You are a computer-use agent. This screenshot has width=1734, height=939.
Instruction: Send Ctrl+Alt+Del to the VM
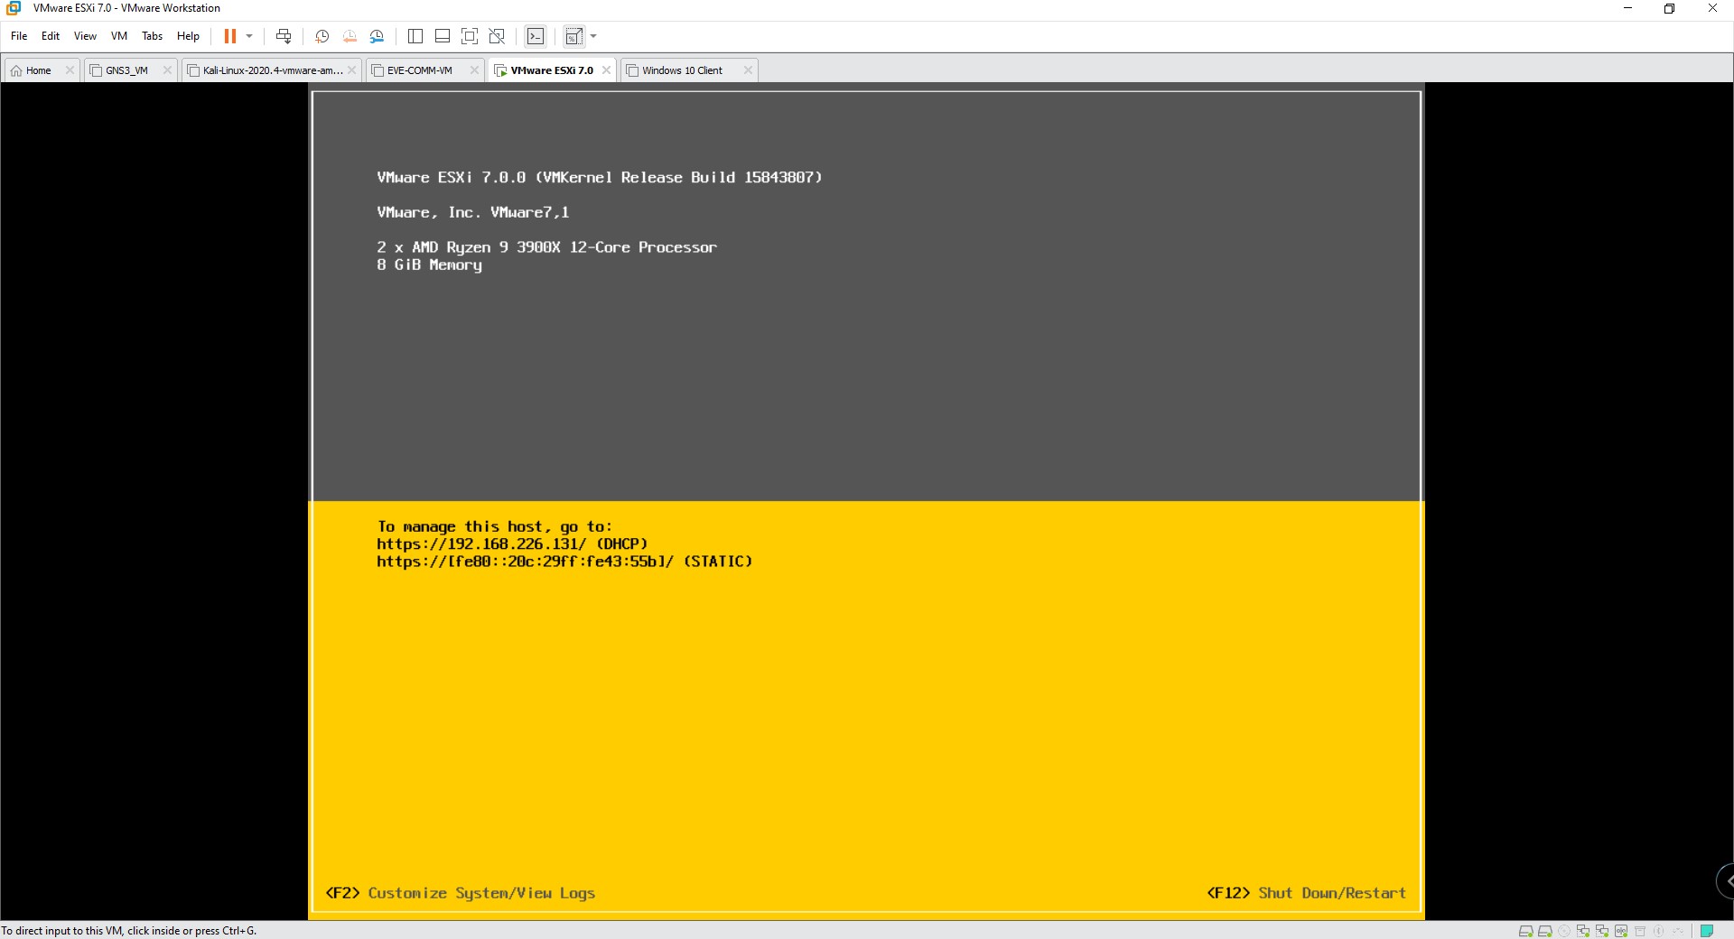[x=284, y=36]
